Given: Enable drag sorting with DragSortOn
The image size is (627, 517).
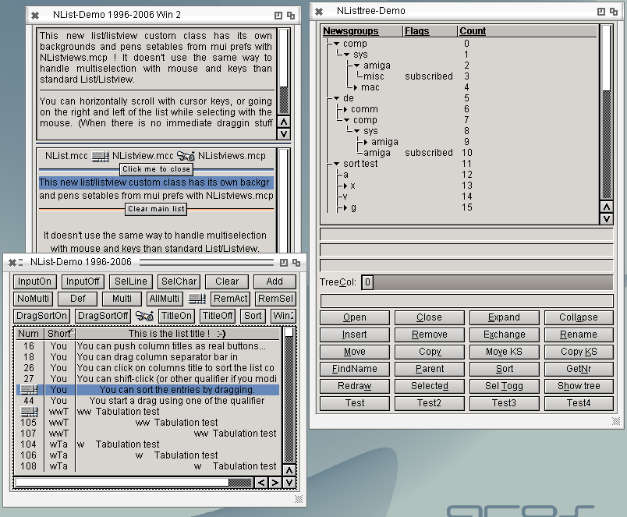Looking at the screenshot, I should pyautogui.click(x=41, y=316).
